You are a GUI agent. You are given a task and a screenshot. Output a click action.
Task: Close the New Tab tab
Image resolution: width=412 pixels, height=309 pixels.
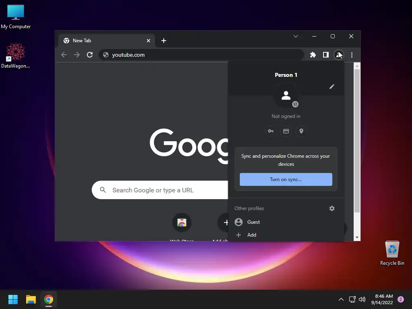tap(148, 41)
